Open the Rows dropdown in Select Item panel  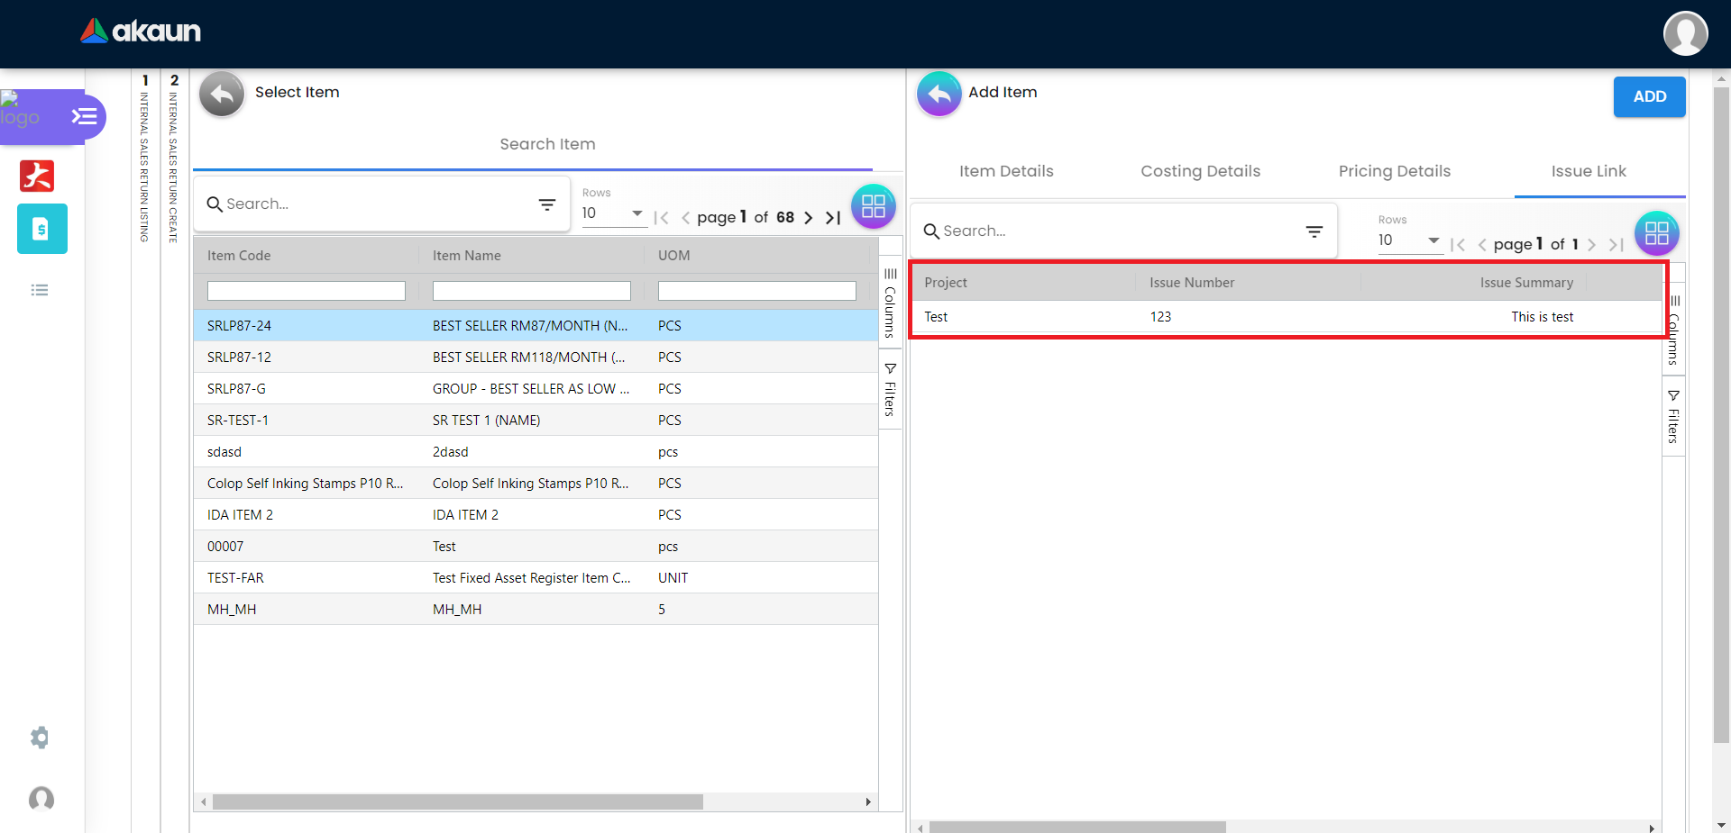pyautogui.click(x=613, y=213)
